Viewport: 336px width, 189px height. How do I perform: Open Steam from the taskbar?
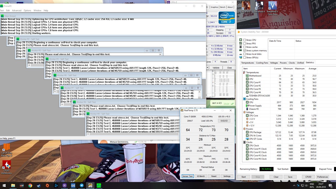(x=39, y=185)
